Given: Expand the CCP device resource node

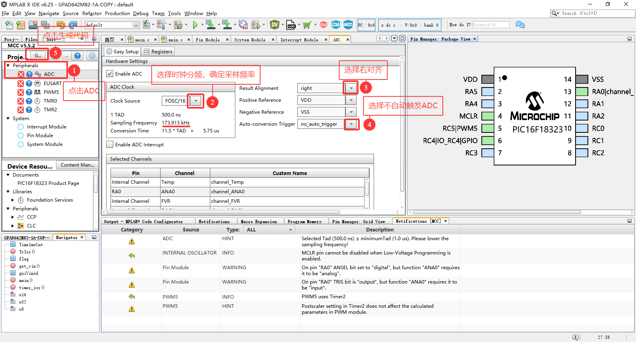Looking at the screenshot, I should coord(13,217).
